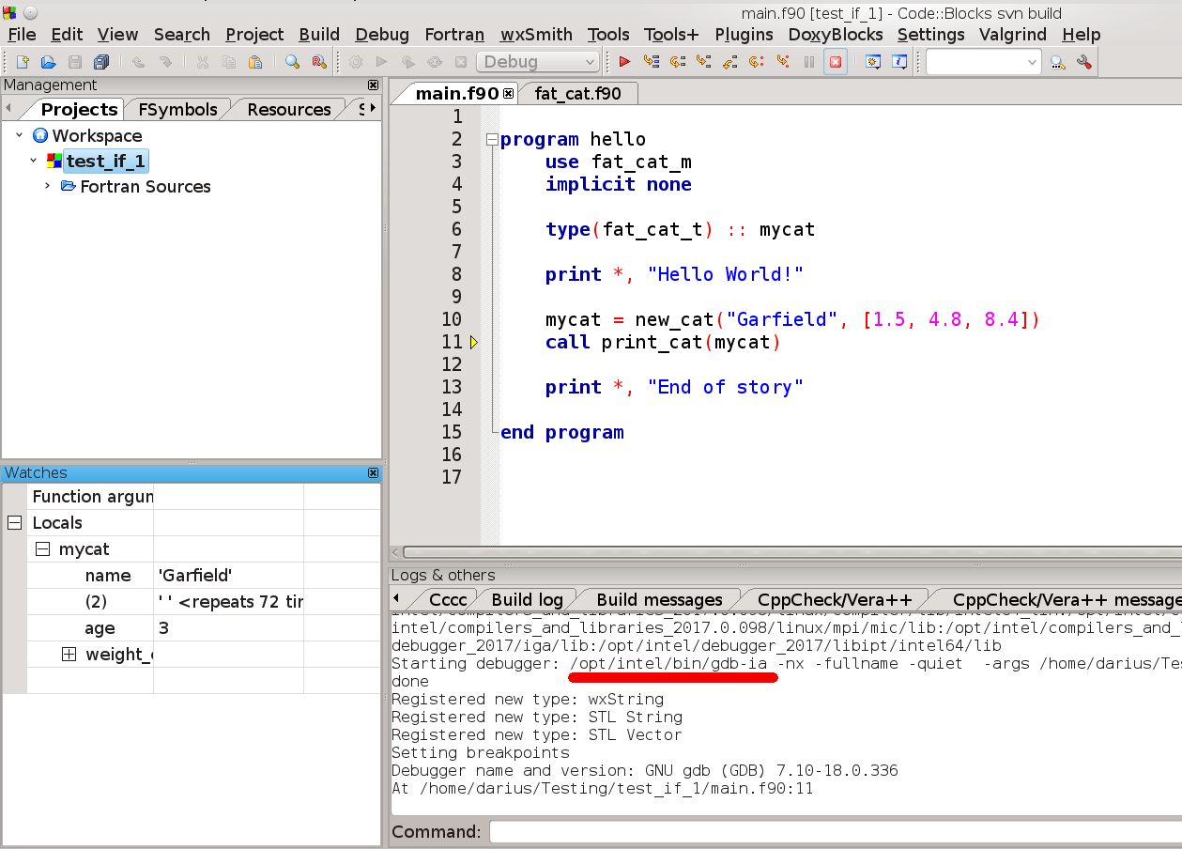Click the Find magnifier icon

[293, 62]
